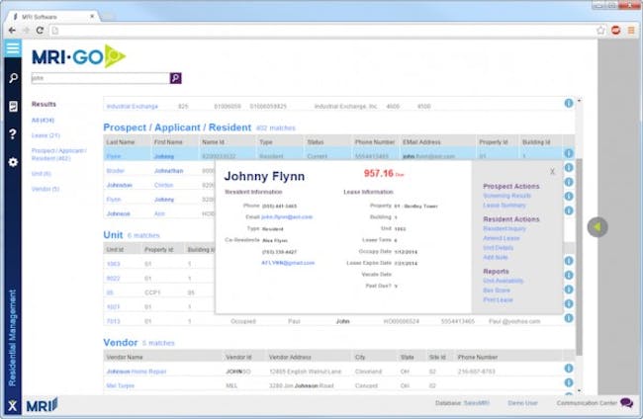Open Johnson Home Repair vendor link

coord(132,371)
